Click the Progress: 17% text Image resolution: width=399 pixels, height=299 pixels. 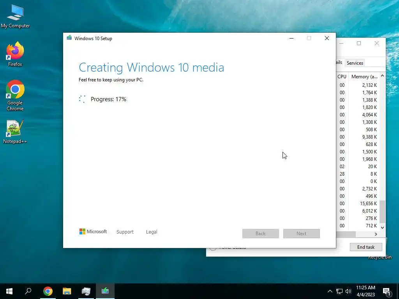[x=108, y=99]
